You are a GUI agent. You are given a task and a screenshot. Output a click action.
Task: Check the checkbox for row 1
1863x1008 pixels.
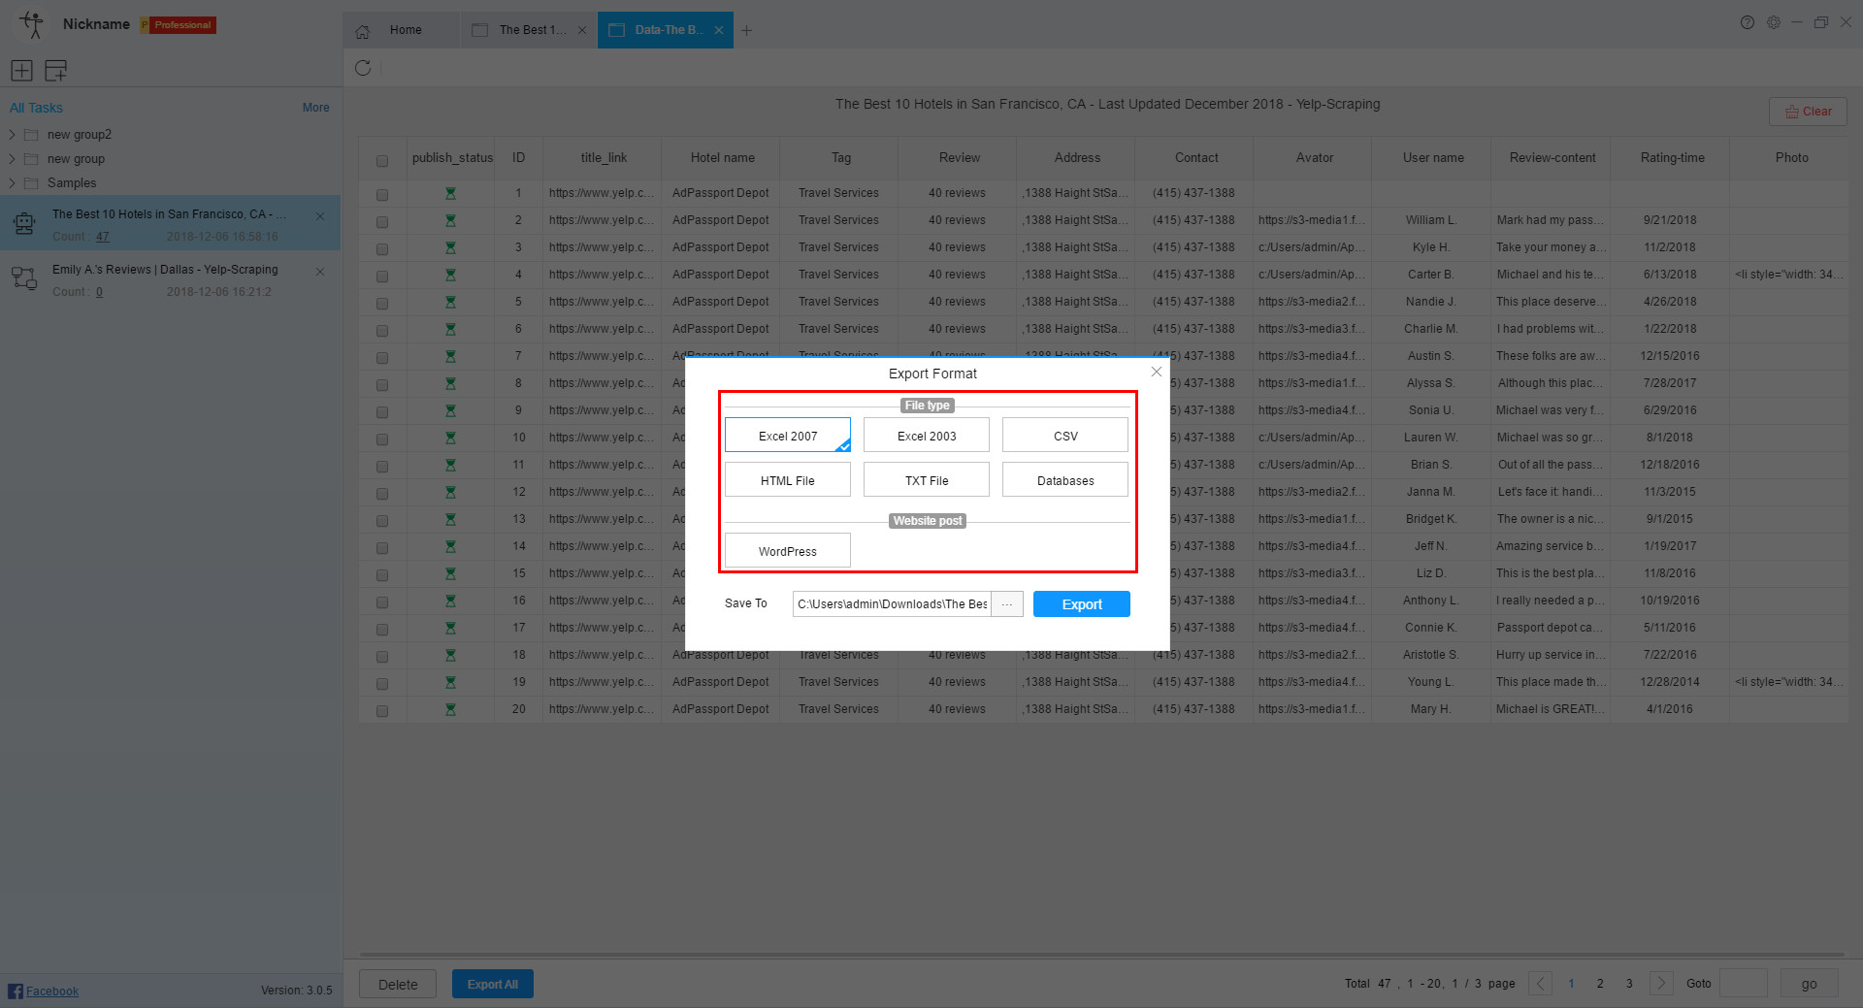click(x=382, y=195)
